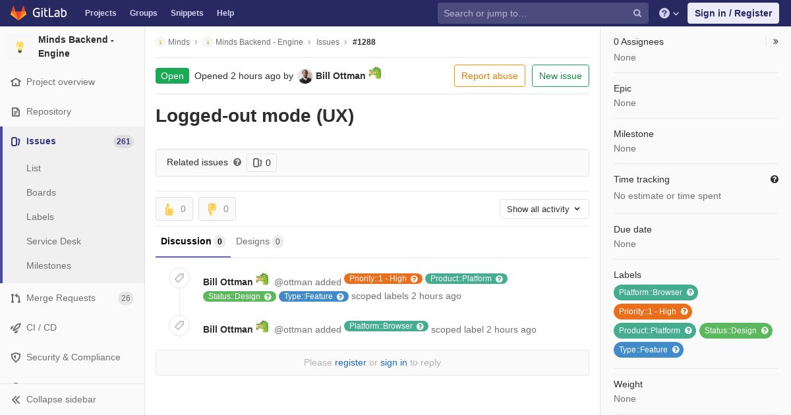Click the register link in reply box
The width and height of the screenshot is (791, 415).
point(350,362)
